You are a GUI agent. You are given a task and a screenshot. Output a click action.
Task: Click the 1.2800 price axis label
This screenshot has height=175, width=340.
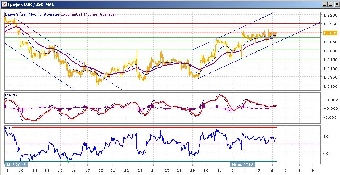[x=330, y=86]
